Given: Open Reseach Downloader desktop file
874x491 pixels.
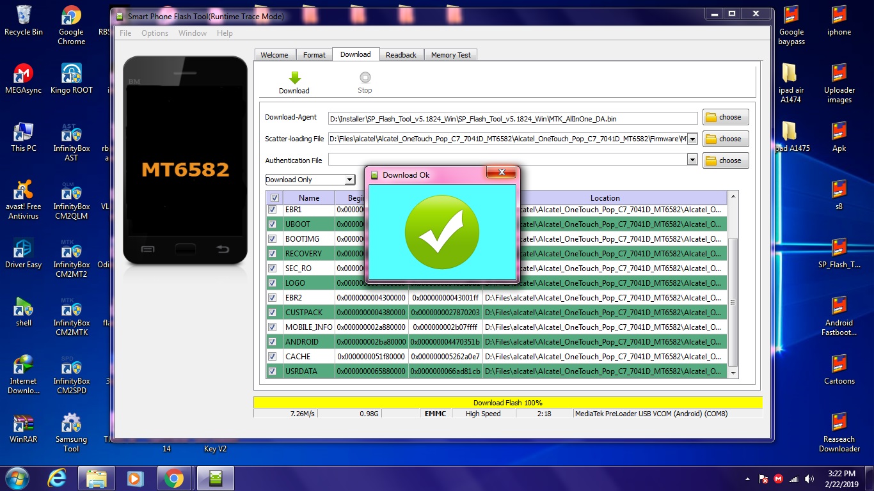Looking at the screenshot, I should (839, 432).
